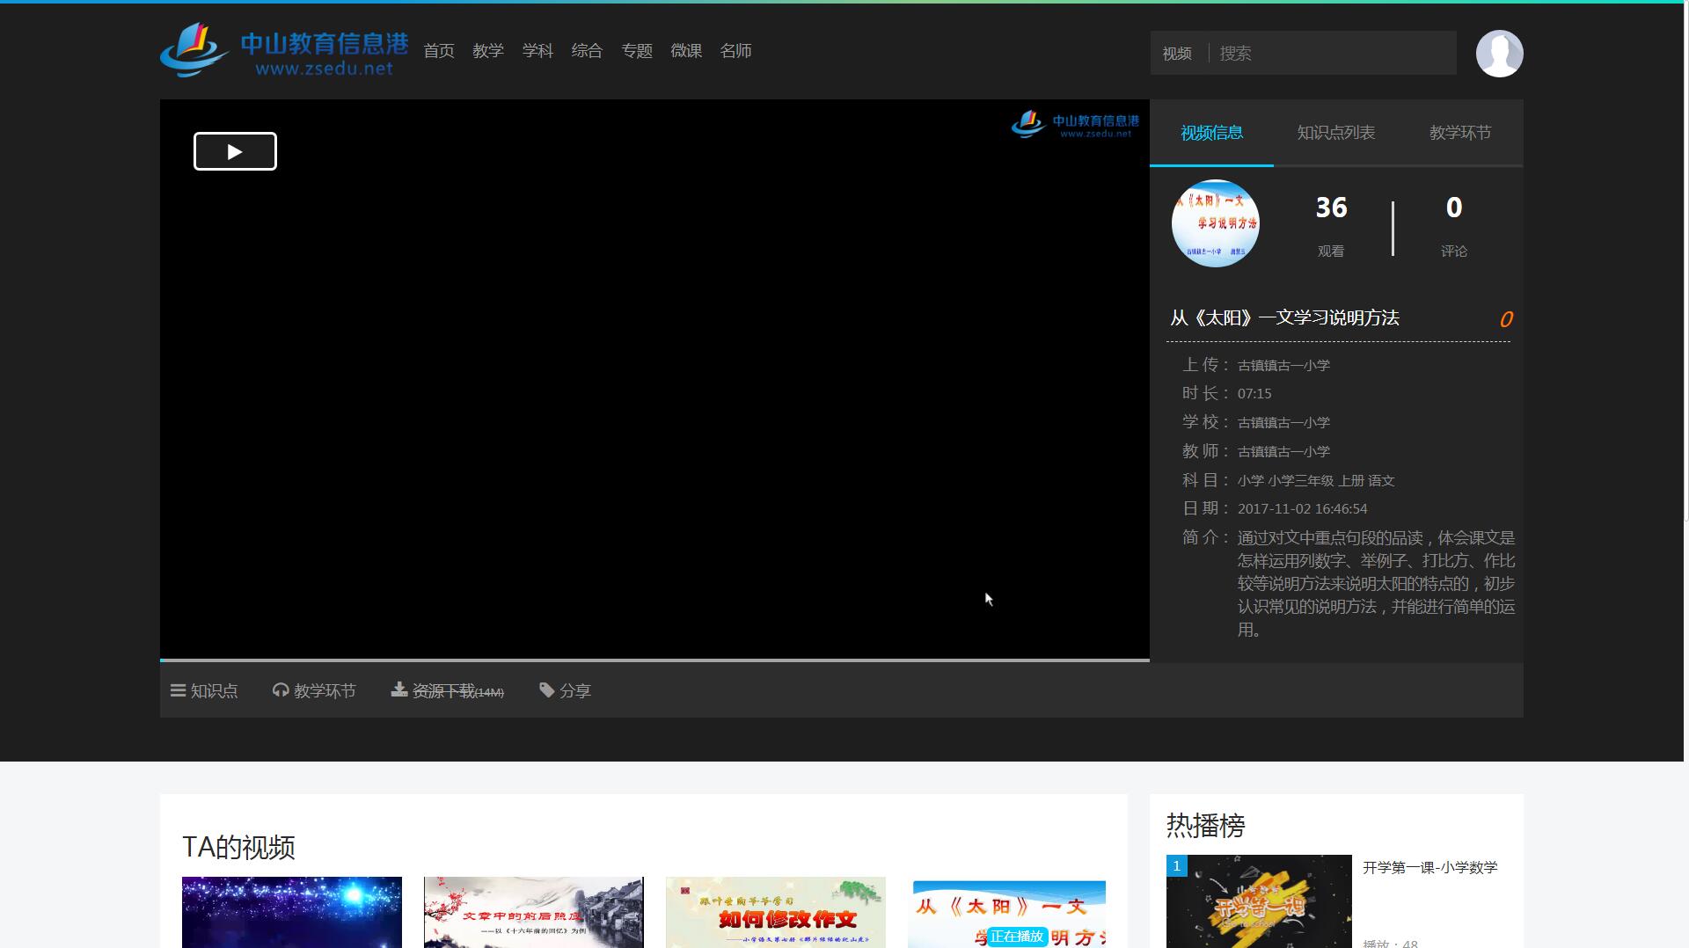Open the 微课 navigation menu item
The height and width of the screenshot is (948, 1689).
coord(686,51)
